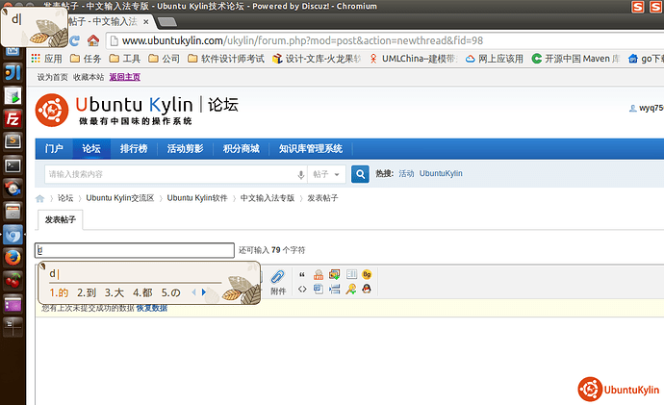Open Firefox from the dock
Viewport: 664px width, 405px height.
(13, 257)
